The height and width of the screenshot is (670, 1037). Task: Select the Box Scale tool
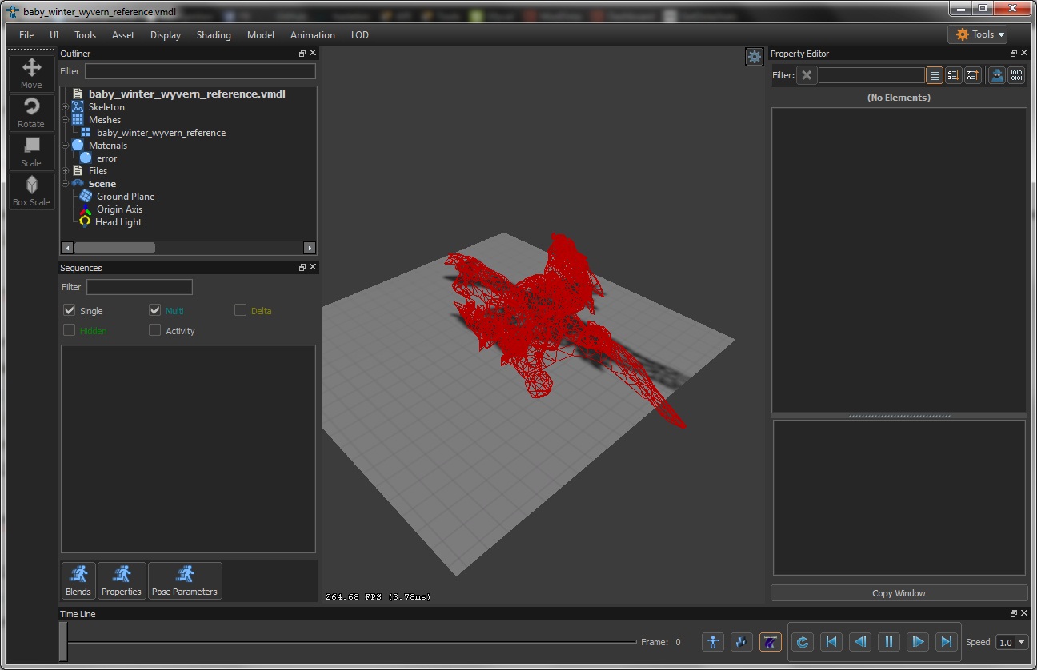tap(31, 191)
